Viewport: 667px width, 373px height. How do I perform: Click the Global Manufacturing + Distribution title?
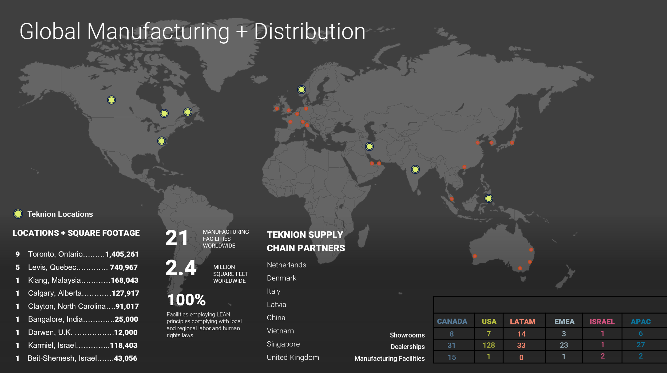tap(192, 31)
